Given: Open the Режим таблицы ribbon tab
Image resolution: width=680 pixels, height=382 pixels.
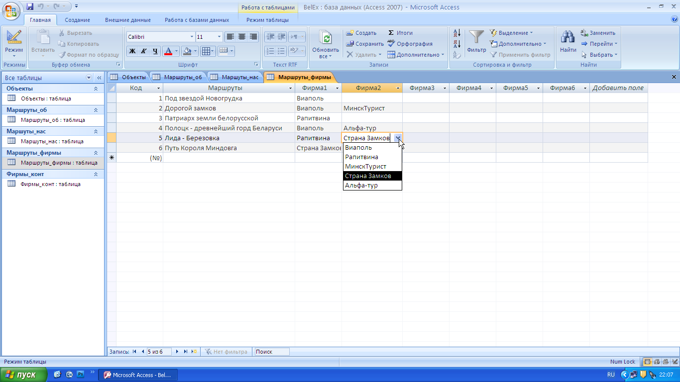Looking at the screenshot, I should coord(267,20).
